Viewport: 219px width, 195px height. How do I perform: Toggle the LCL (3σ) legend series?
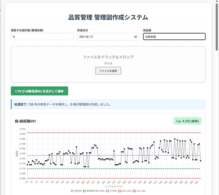point(139,191)
